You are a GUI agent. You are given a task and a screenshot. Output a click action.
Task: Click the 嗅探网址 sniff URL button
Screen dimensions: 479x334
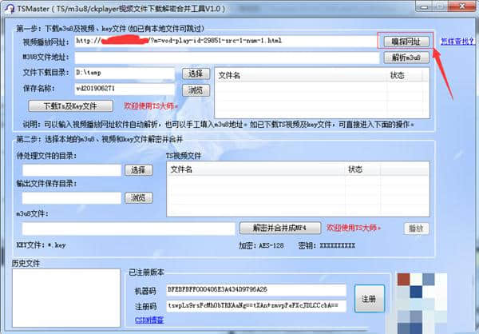click(x=406, y=41)
